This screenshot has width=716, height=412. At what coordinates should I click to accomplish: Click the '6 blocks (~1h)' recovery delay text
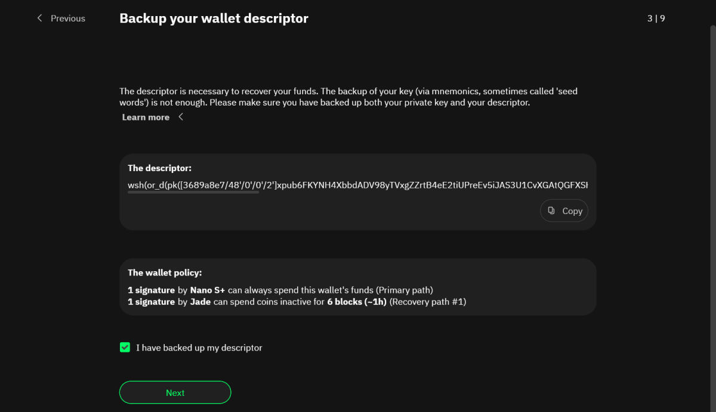click(357, 302)
